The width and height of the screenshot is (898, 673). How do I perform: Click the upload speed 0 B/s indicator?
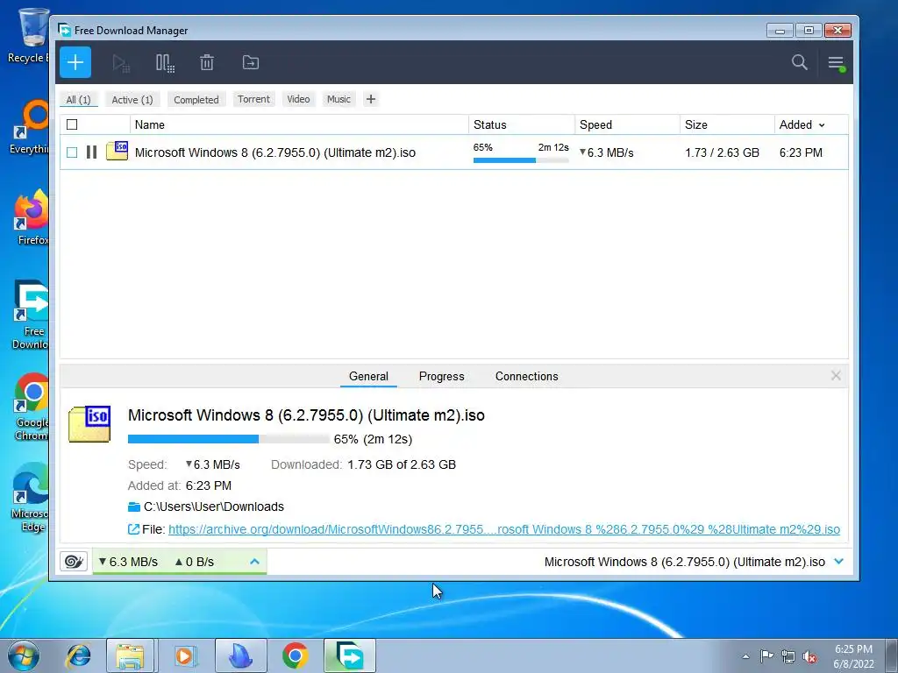pos(195,562)
